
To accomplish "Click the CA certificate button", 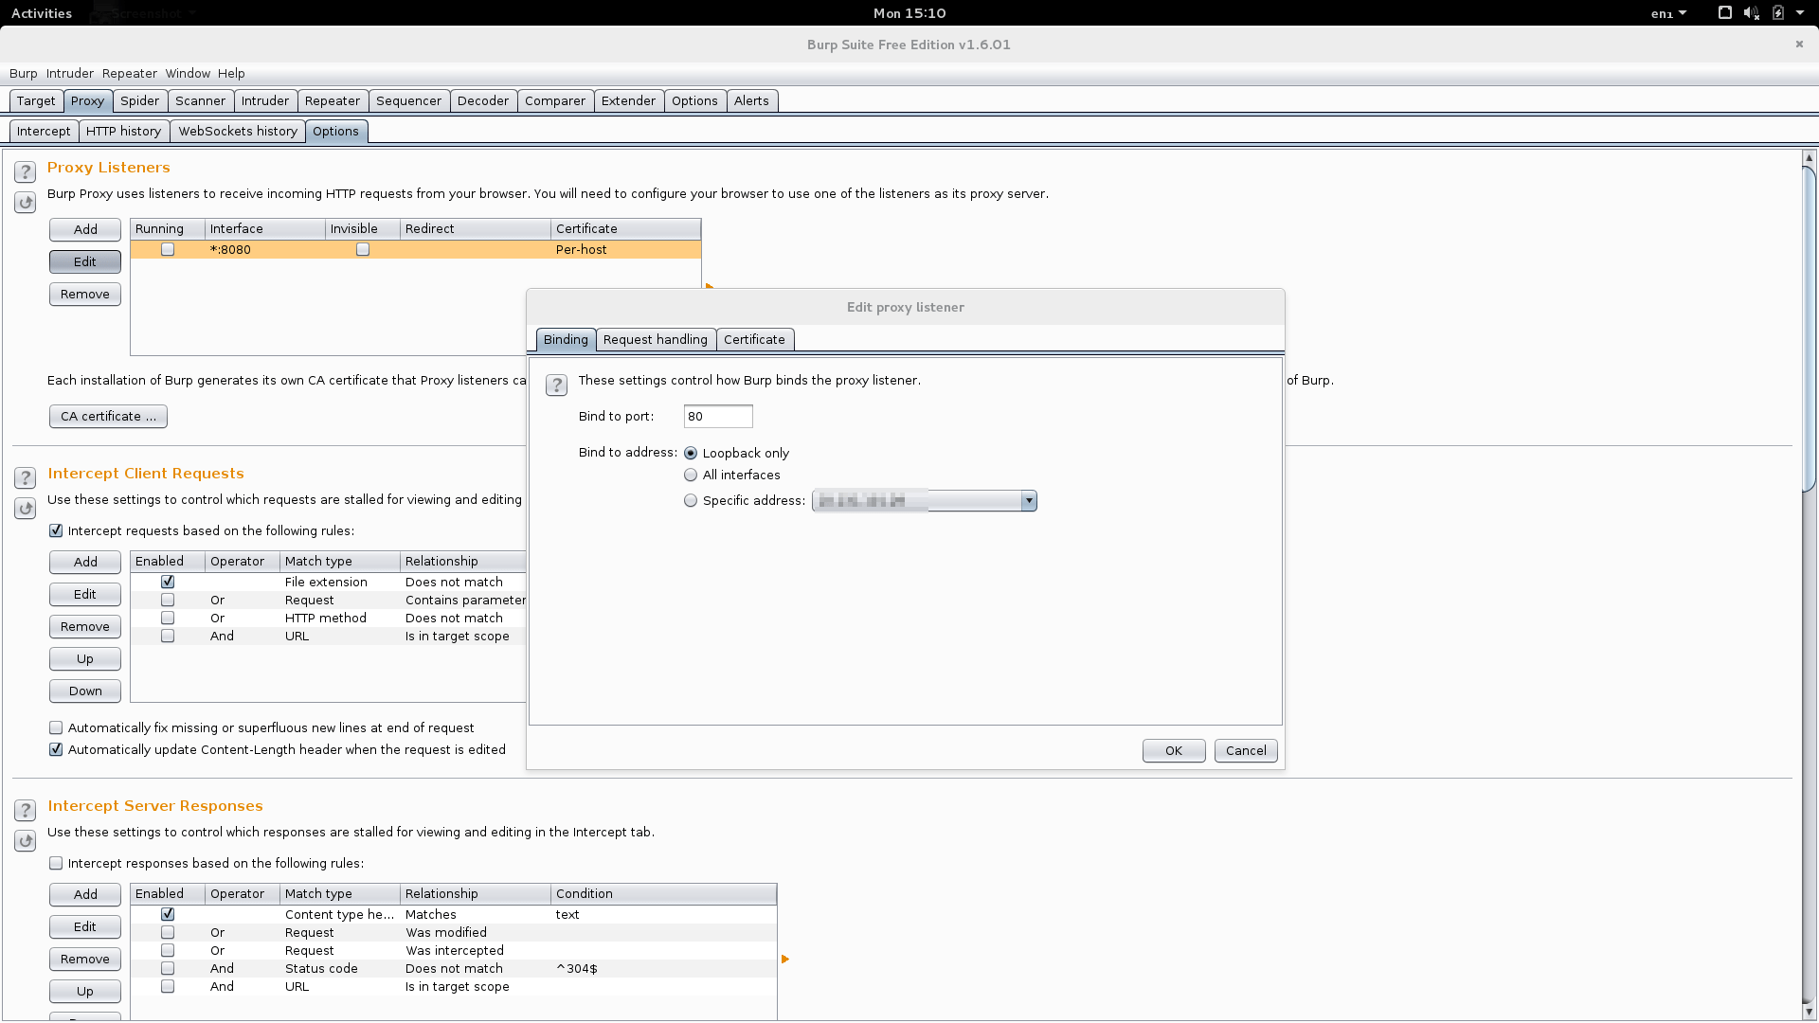I will click(x=108, y=416).
